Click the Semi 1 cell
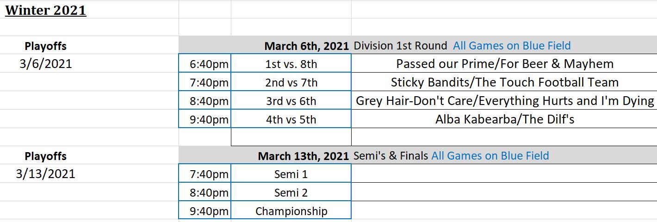657x222 pixels. point(291,174)
